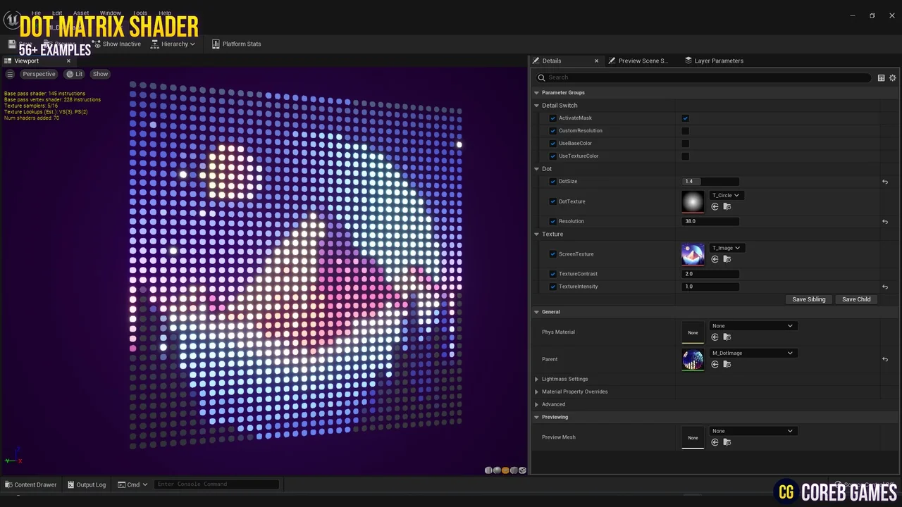Expand the Lightmass Settings section
Screen dimensions: 902x507
point(537,379)
